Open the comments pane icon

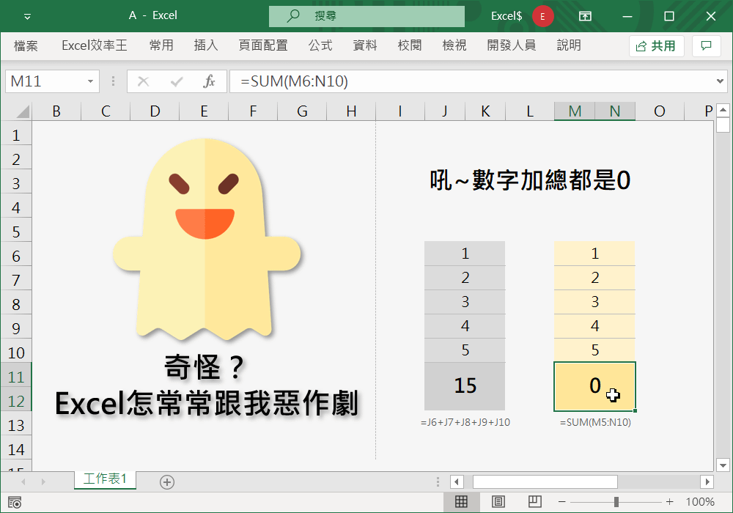pos(706,45)
